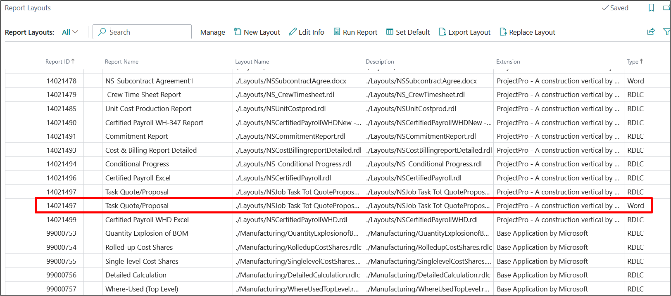The image size is (671, 296).
Task: Click the Export Layout icon
Action: [442, 32]
